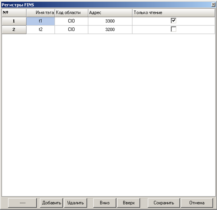This screenshot has width=217, height=210.
Task: Open area code CIO cell in row 2
Action: tap(71, 30)
